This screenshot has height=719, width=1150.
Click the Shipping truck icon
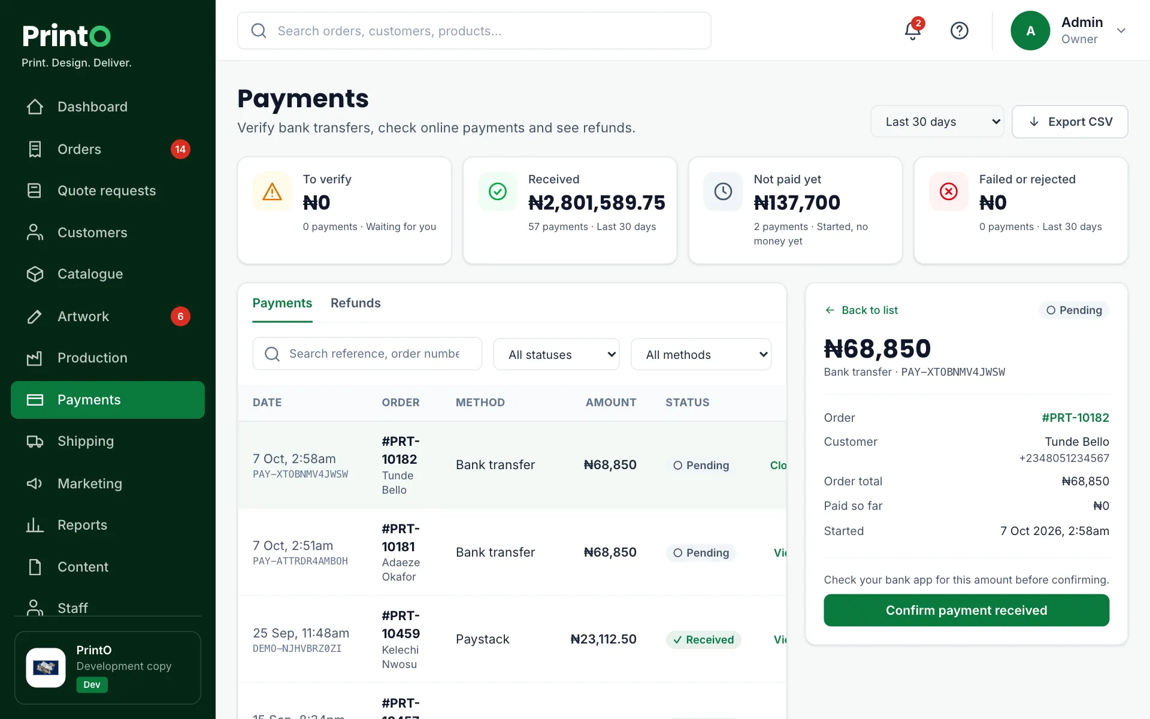pyautogui.click(x=35, y=442)
